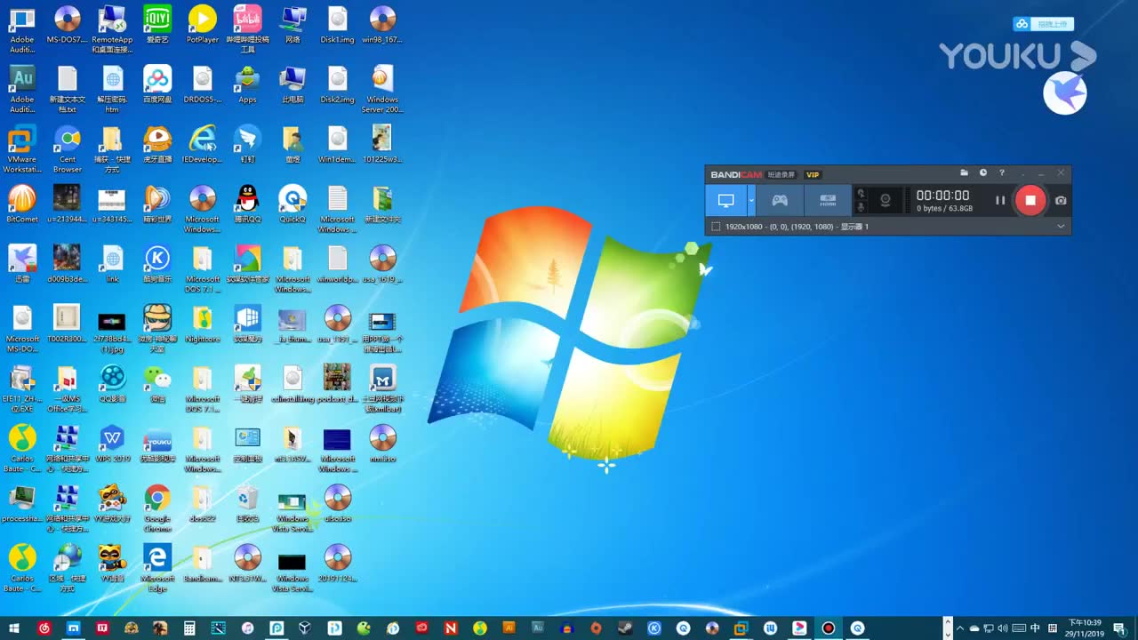Open screen mode dropdown arrow in Bandicam
The image size is (1138, 640).
click(751, 200)
